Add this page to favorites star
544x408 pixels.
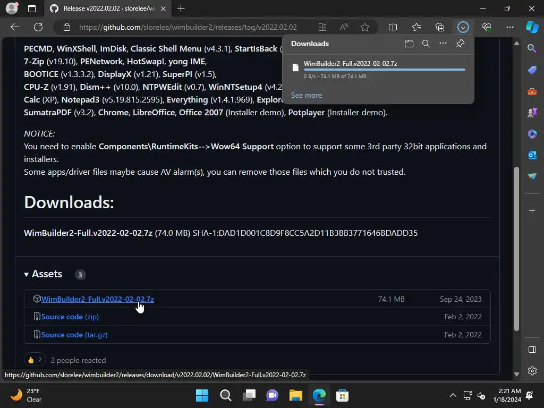click(x=365, y=27)
